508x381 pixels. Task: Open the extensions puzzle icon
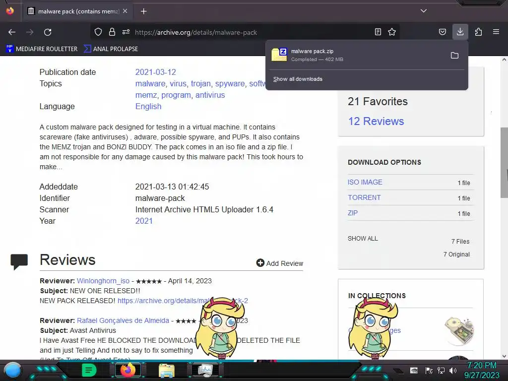click(478, 32)
